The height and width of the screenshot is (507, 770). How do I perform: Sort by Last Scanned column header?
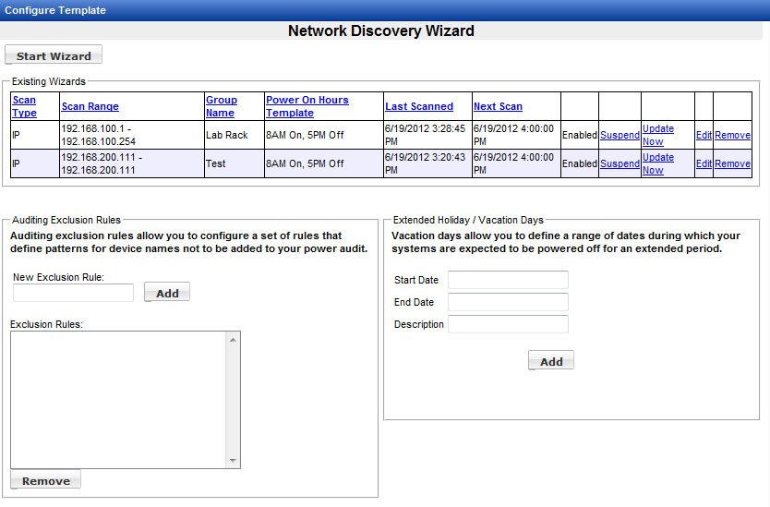(419, 106)
